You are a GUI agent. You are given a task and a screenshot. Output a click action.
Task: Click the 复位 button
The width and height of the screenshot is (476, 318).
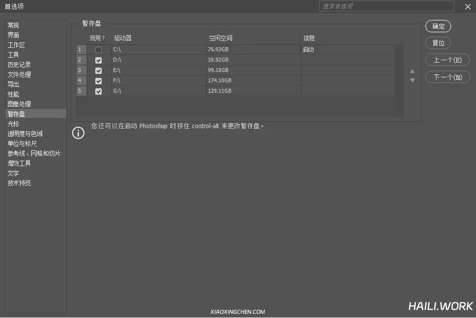point(438,43)
